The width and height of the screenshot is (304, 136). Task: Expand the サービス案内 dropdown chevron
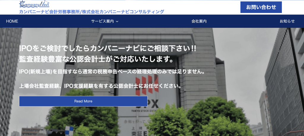(117, 22)
